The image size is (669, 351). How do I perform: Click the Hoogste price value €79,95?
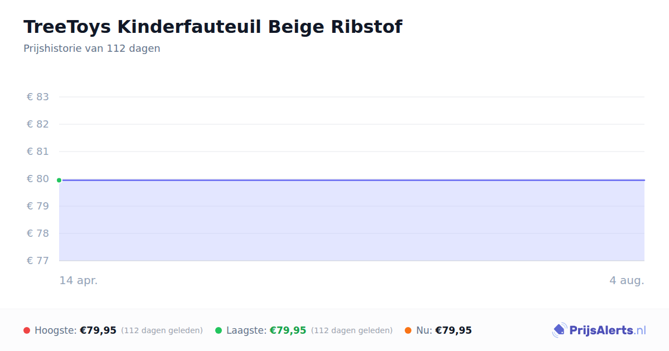click(98, 330)
